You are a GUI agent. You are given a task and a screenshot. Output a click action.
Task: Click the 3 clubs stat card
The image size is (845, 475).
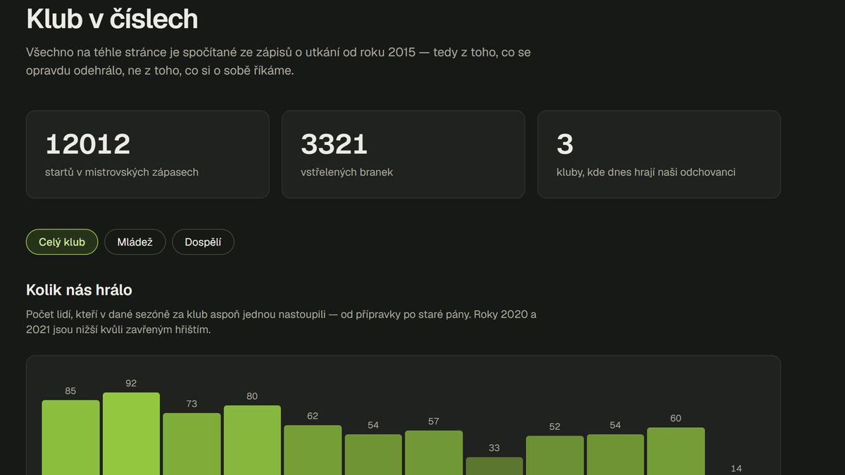click(x=659, y=154)
